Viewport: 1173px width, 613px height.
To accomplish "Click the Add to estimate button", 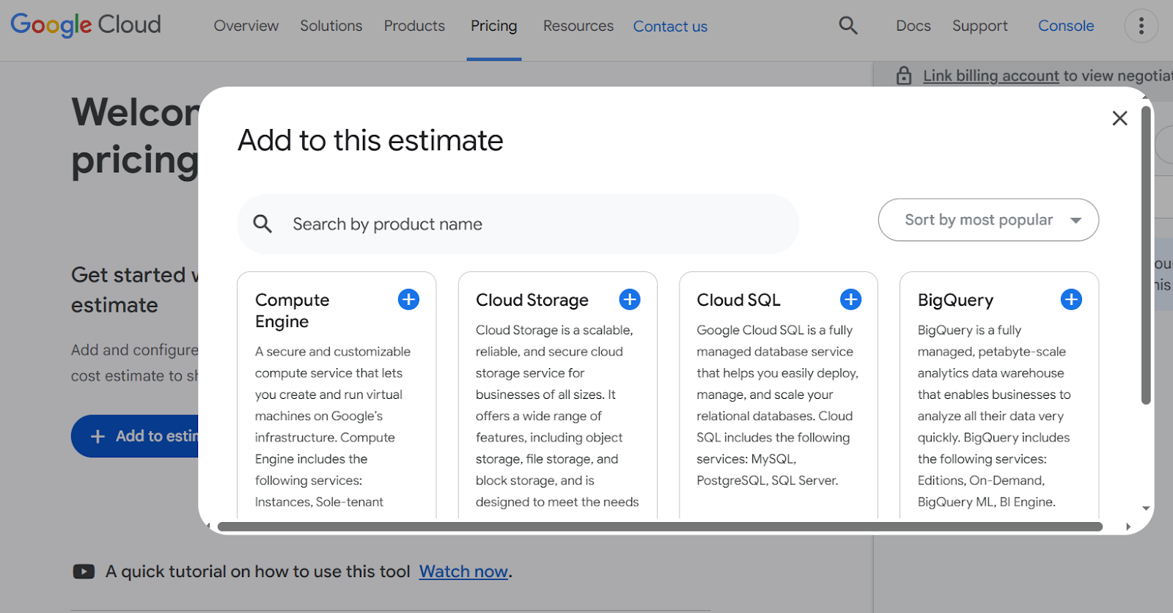I will click(136, 436).
